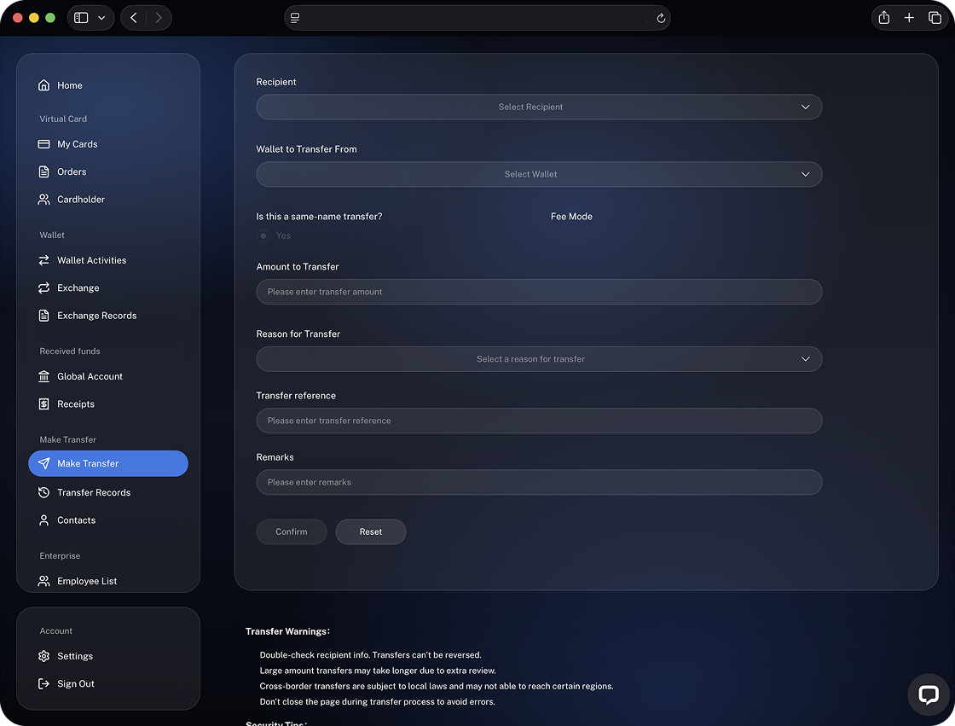The image size is (955, 726).
Task: Click the transfer amount input field
Action: coord(539,292)
